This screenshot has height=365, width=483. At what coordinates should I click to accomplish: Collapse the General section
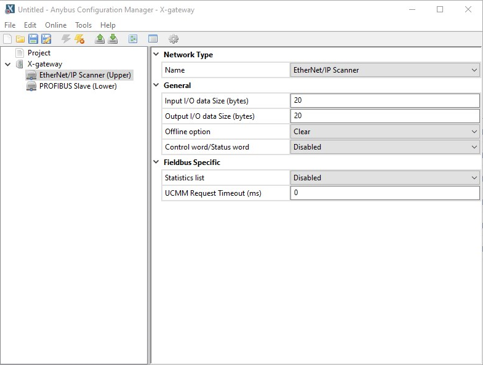coord(156,85)
